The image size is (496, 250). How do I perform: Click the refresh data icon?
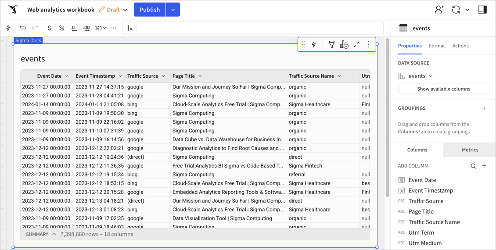[x=456, y=10]
